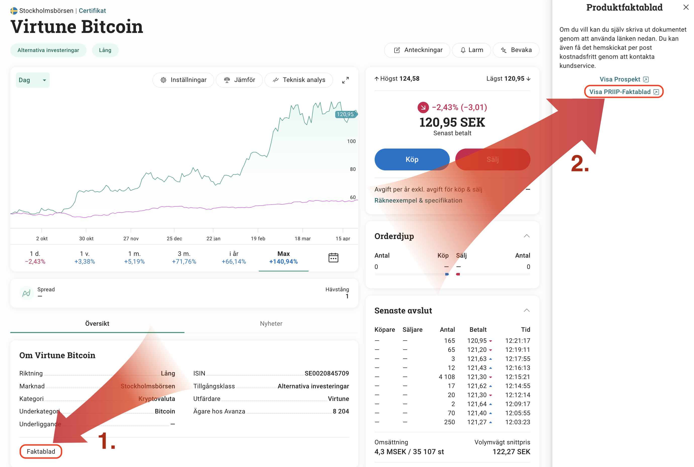
Task: Open the Dag interval dropdown
Action: (x=32, y=80)
